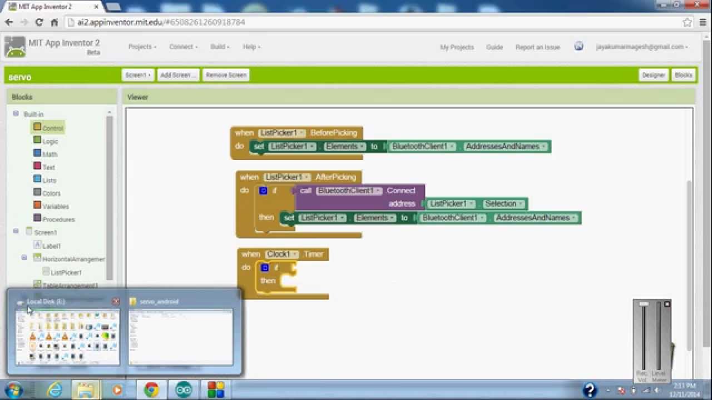Open the Procedures blocks category
Viewport: 712px width, 400px height.
coord(53,219)
